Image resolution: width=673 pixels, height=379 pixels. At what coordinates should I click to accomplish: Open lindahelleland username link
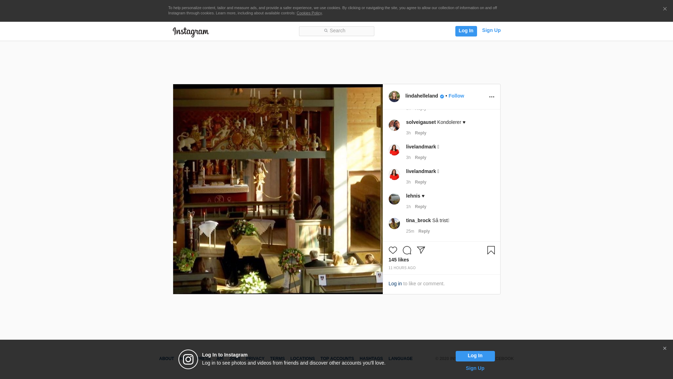[x=421, y=96]
